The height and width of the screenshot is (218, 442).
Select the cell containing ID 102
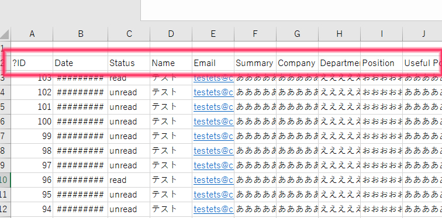[32, 92]
